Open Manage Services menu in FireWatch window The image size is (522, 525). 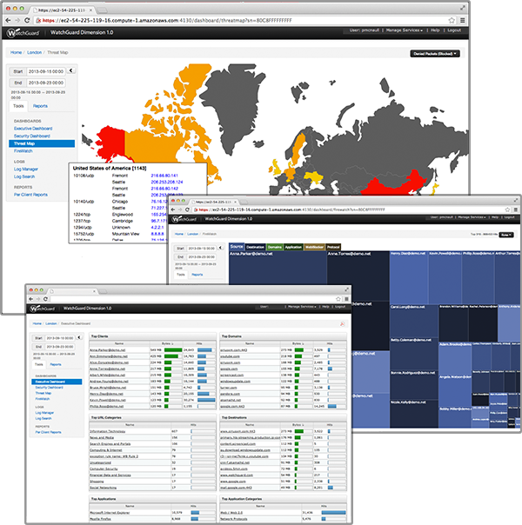pos(472,217)
